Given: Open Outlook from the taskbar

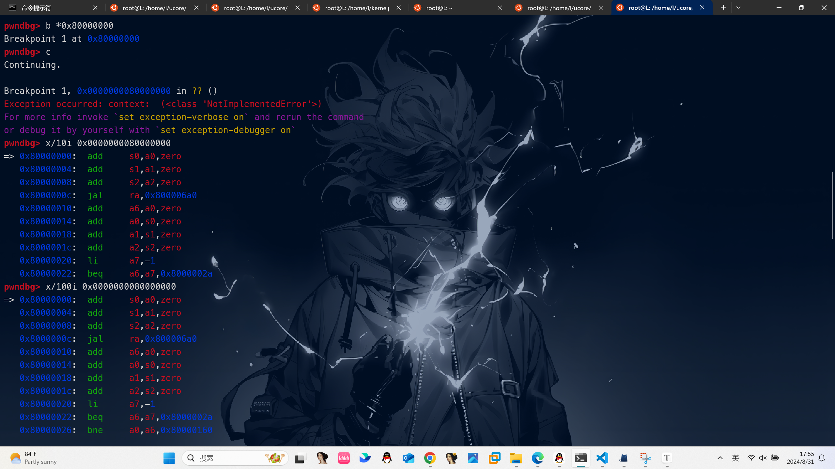Looking at the screenshot, I should coord(408,458).
